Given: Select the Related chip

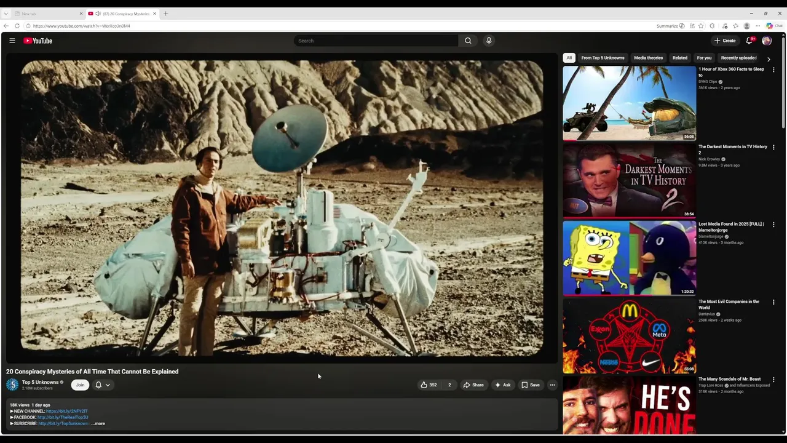Looking at the screenshot, I should 679,58.
